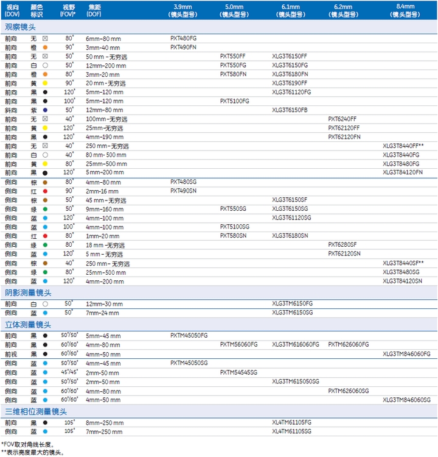Click the crossed box in the PXT480FG row
Image resolution: width=438 pixels, height=457 pixels.
(45, 38)
